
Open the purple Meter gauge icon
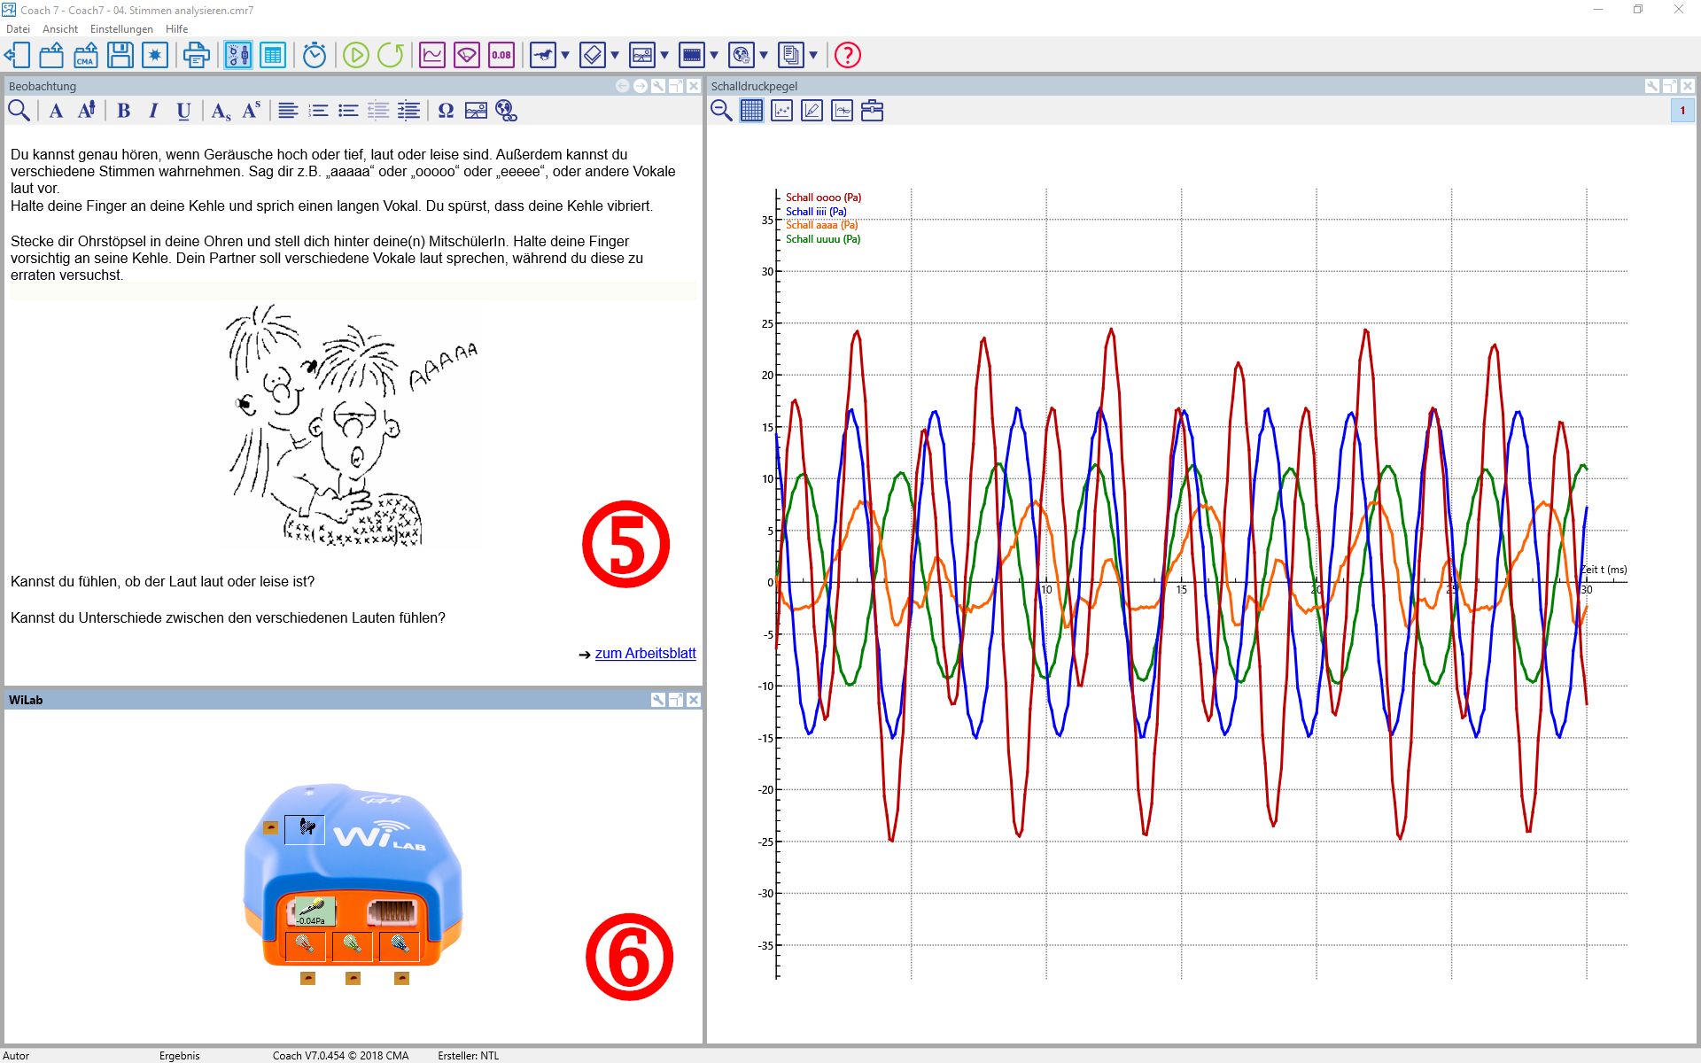(x=467, y=55)
